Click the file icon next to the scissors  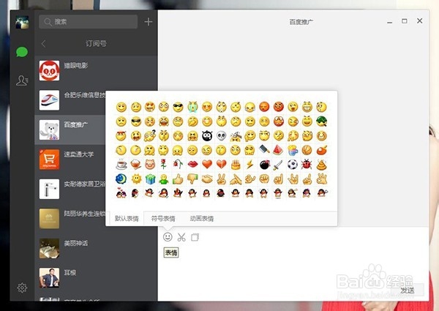pyautogui.click(x=195, y=237)
